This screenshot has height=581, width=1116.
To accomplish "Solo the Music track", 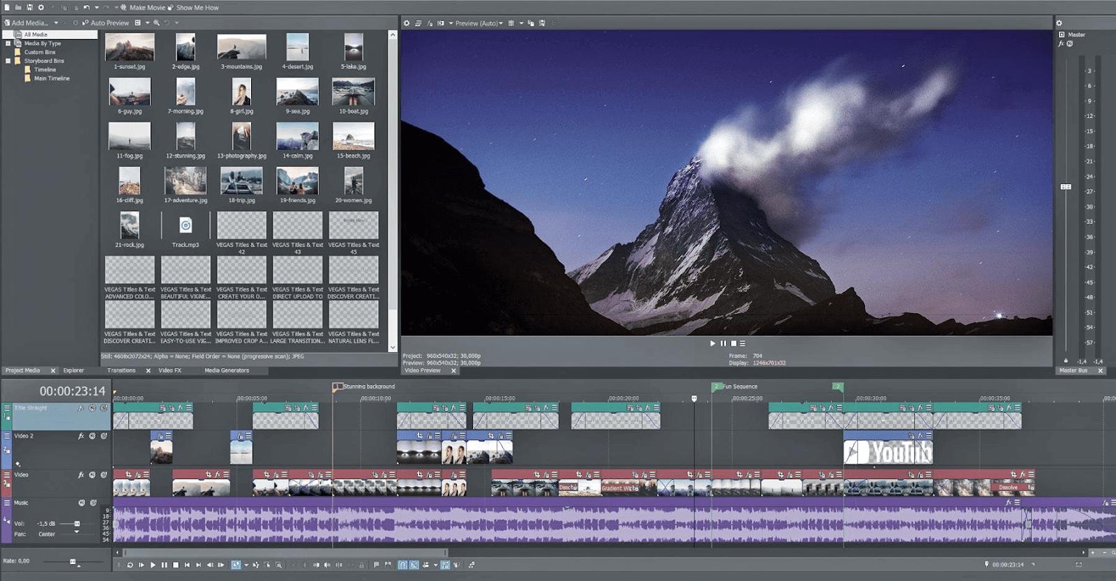I will [x=93, y=503].
